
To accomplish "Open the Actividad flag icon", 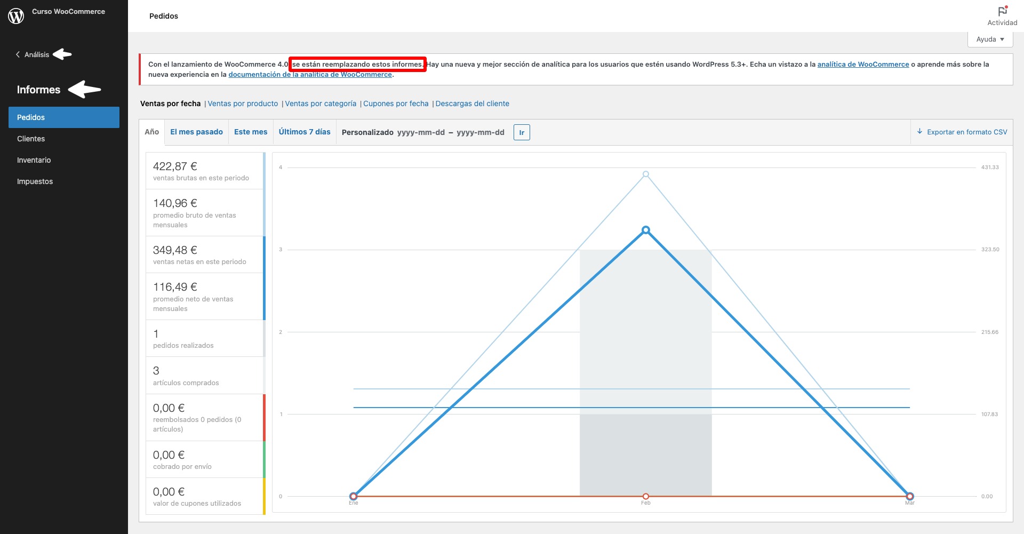I will pos(1002,11).
